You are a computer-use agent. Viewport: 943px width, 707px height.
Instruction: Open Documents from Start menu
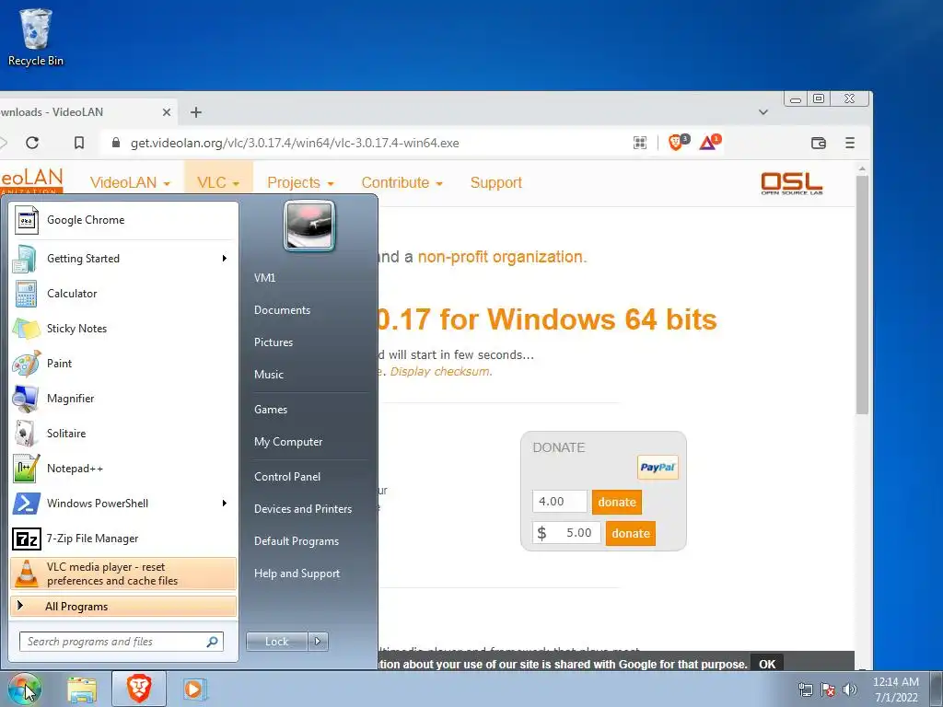(x=282, y=310)
